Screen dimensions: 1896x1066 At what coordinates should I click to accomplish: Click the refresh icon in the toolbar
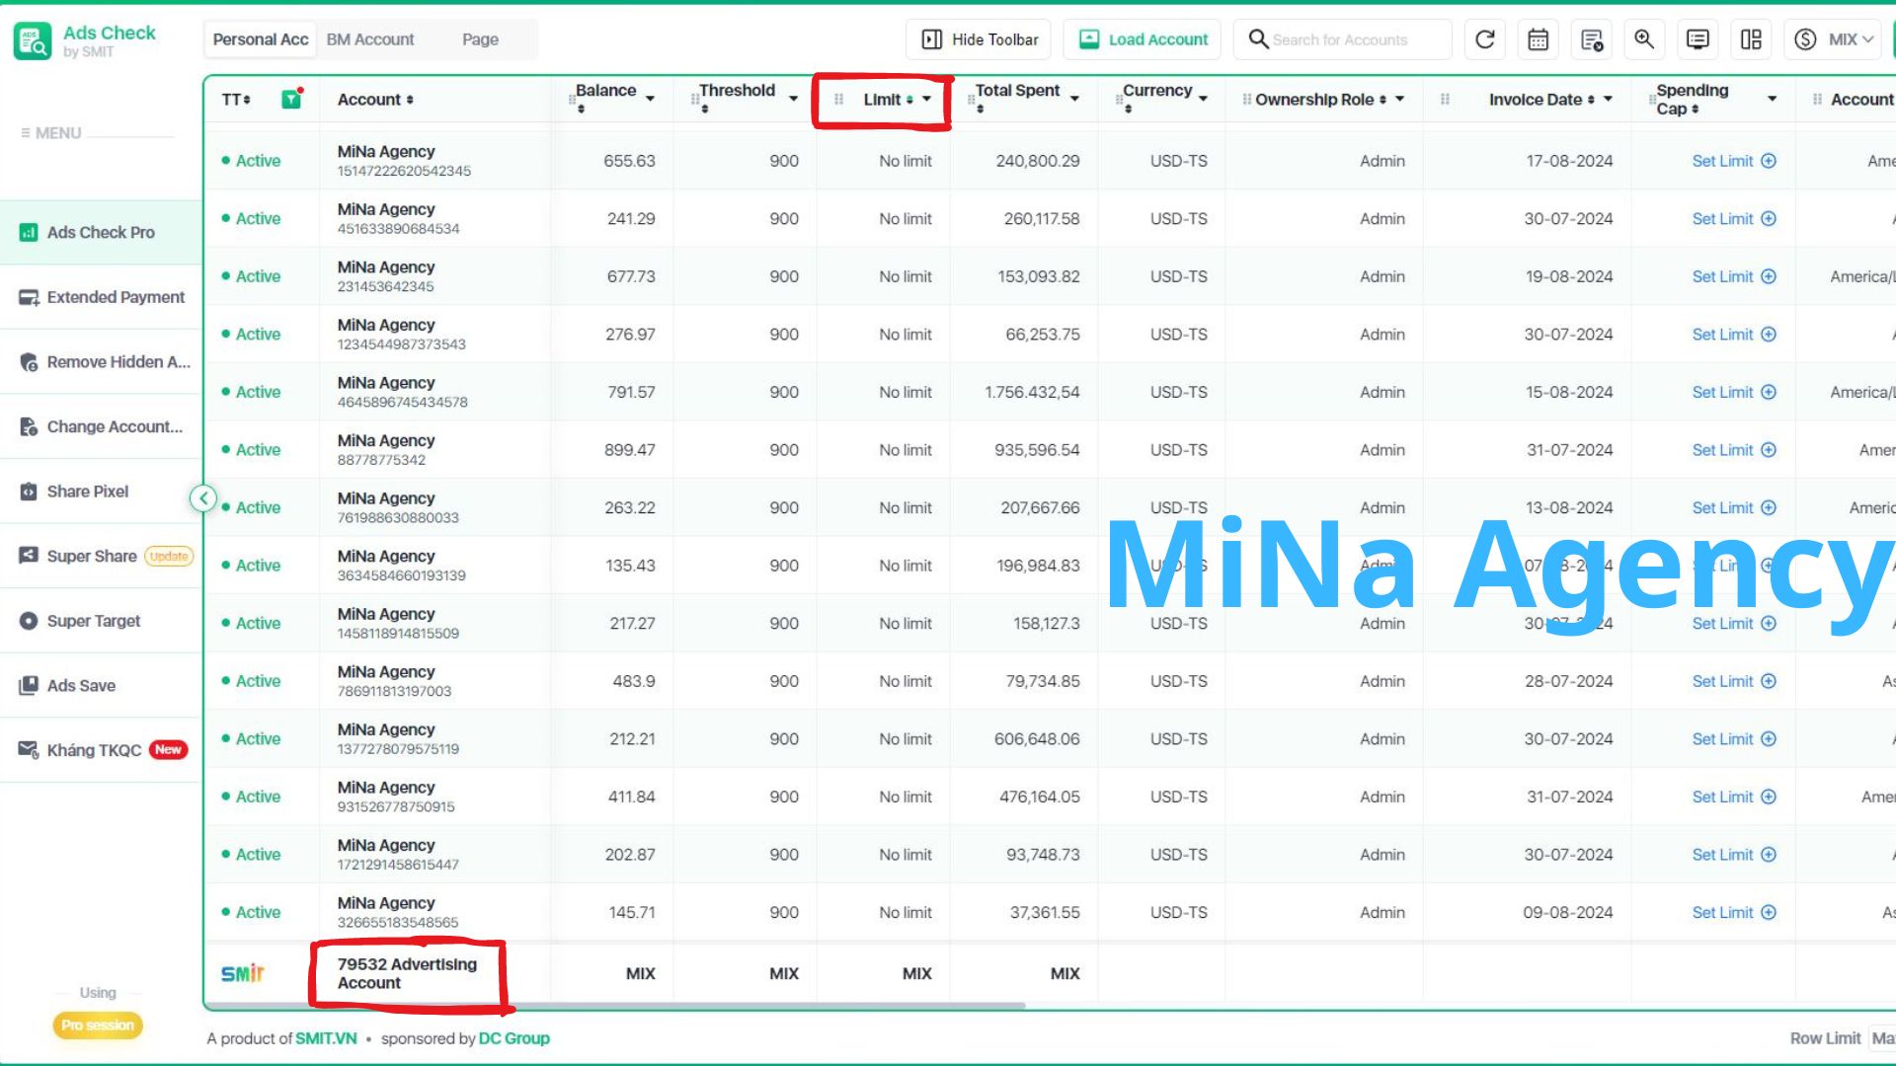(x=1485, y=39)
